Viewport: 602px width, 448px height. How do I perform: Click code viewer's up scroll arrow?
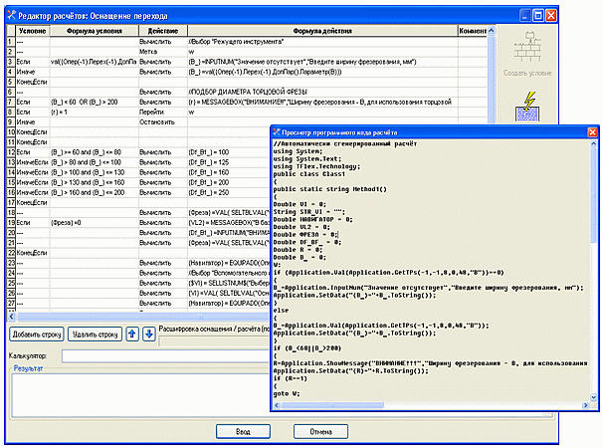tap(594, 144)
